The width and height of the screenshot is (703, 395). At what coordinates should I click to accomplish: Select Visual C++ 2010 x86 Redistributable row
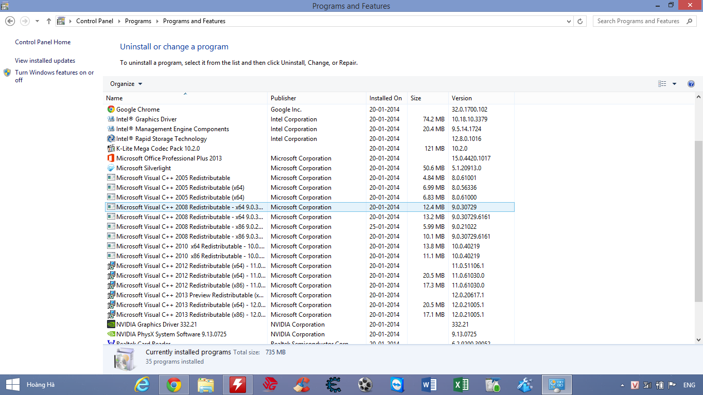click(x=309, y=256)
